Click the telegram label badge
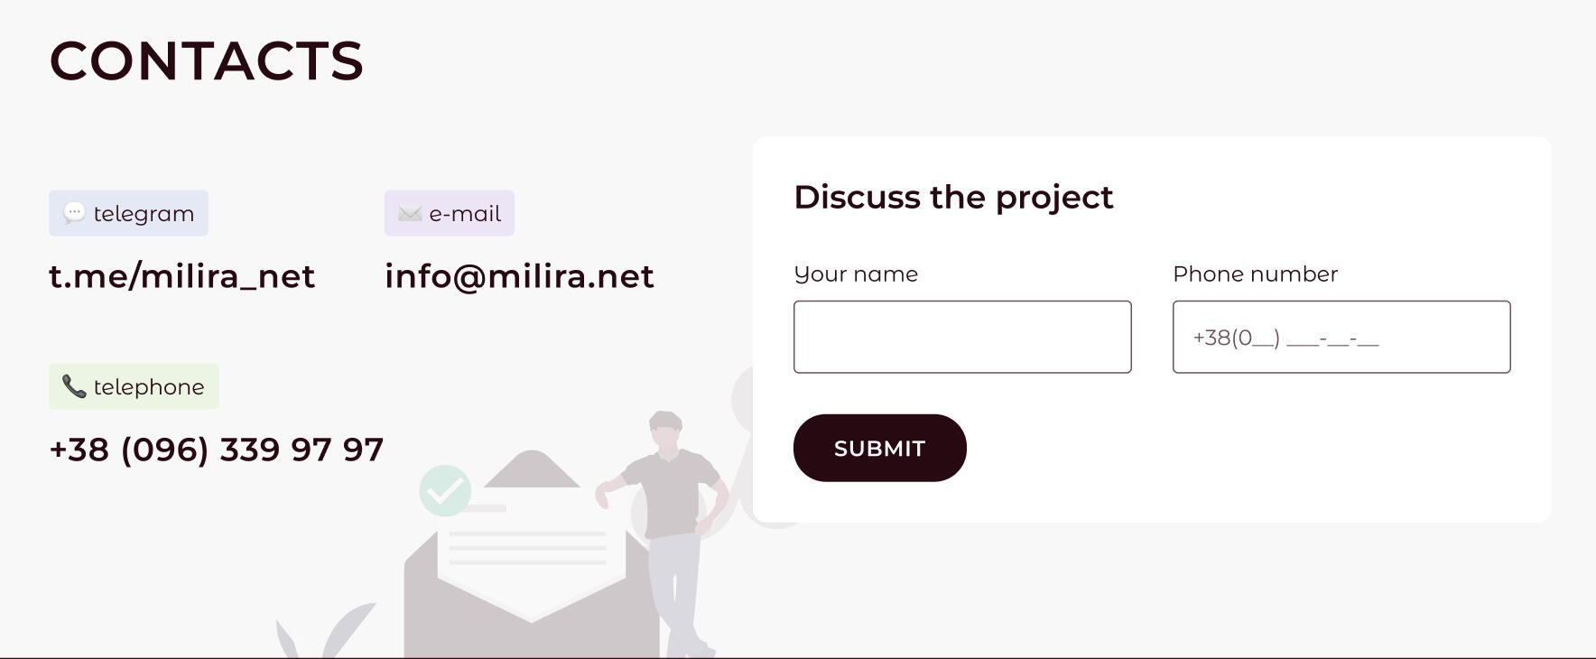Screen dimensions: 1596x659 [x=128, y=213]
